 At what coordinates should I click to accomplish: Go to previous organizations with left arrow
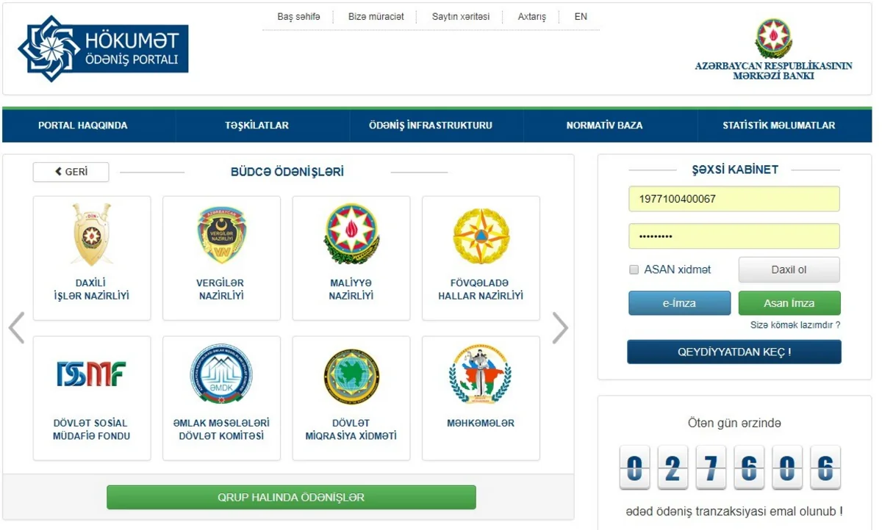point(16,328)
